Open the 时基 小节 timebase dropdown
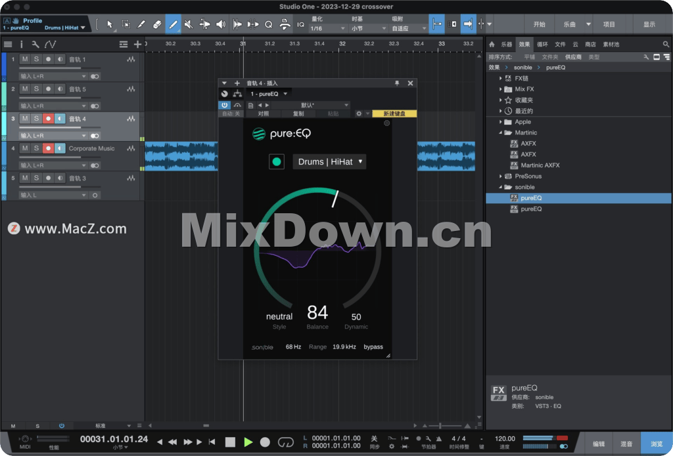The width and height of the screenshot is (673, 456). (369, 28)
